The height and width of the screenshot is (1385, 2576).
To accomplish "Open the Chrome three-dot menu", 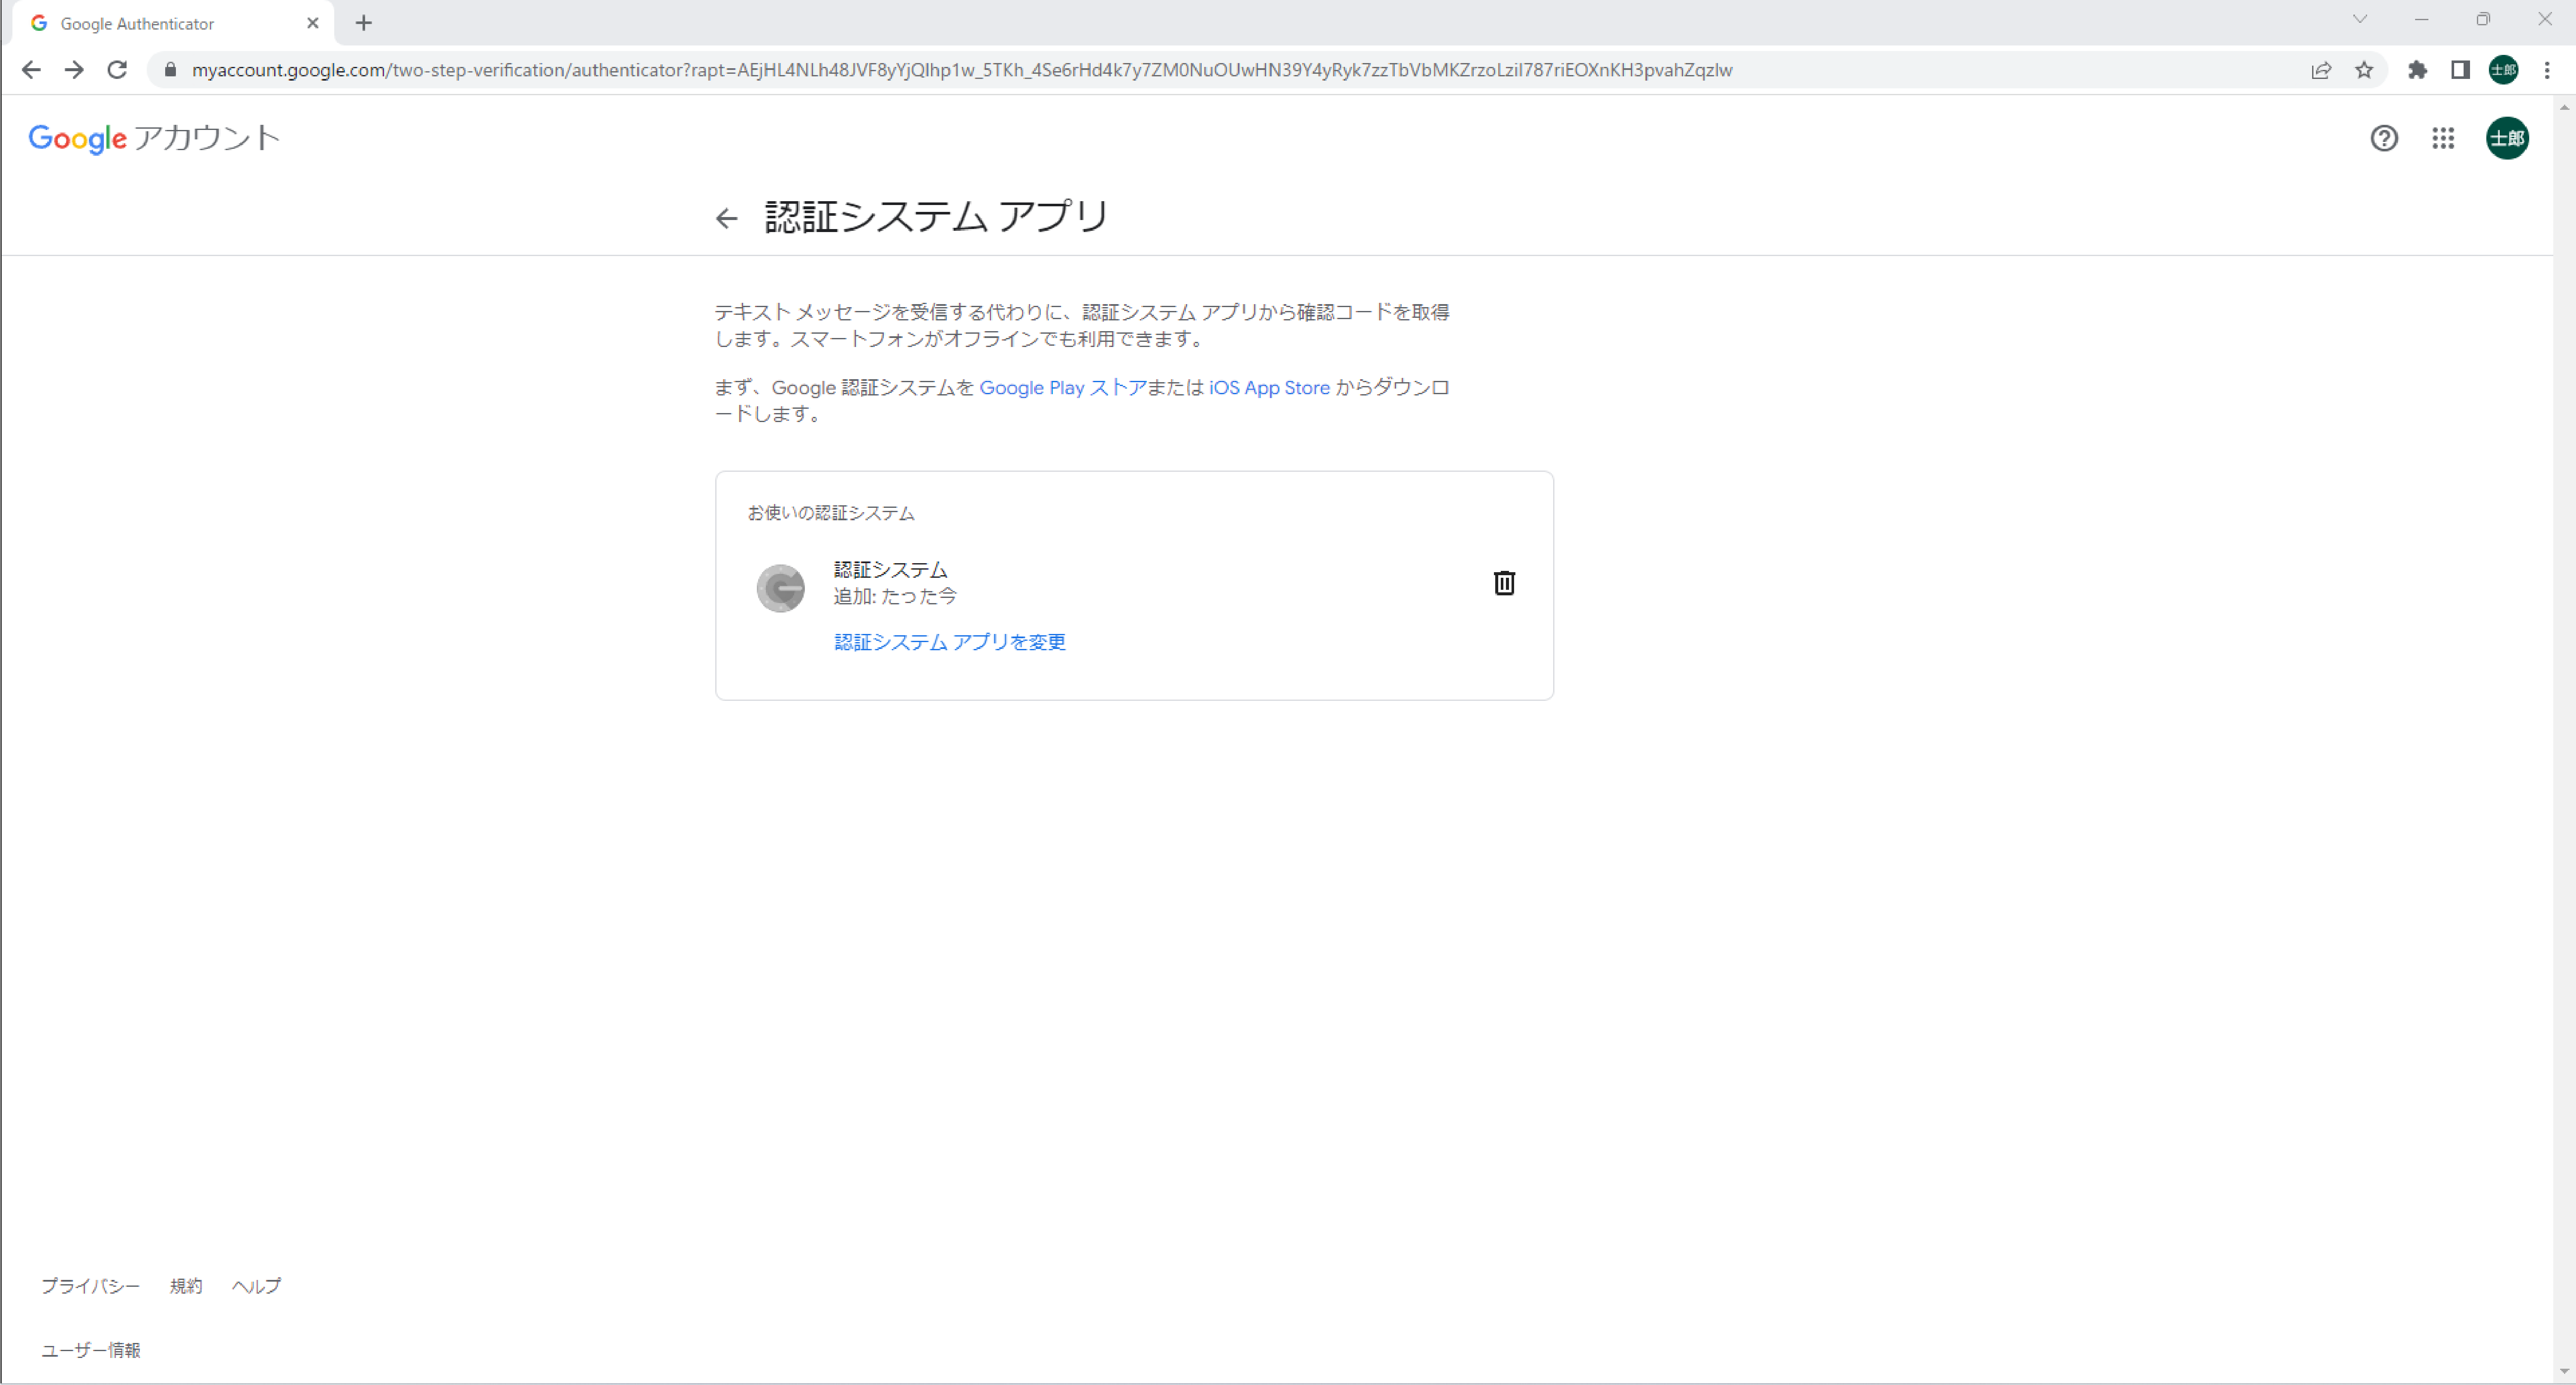I will click(2547, 70).
